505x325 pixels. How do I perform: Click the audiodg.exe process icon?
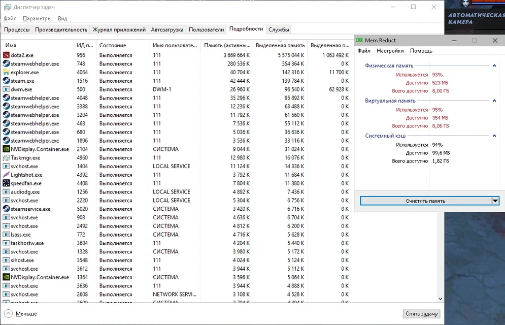click(x=6, y=191)
